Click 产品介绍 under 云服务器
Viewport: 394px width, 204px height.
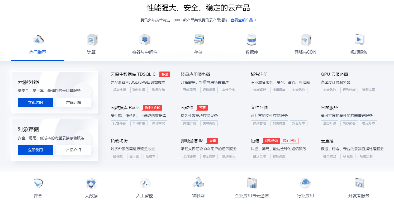coord(74,102)
